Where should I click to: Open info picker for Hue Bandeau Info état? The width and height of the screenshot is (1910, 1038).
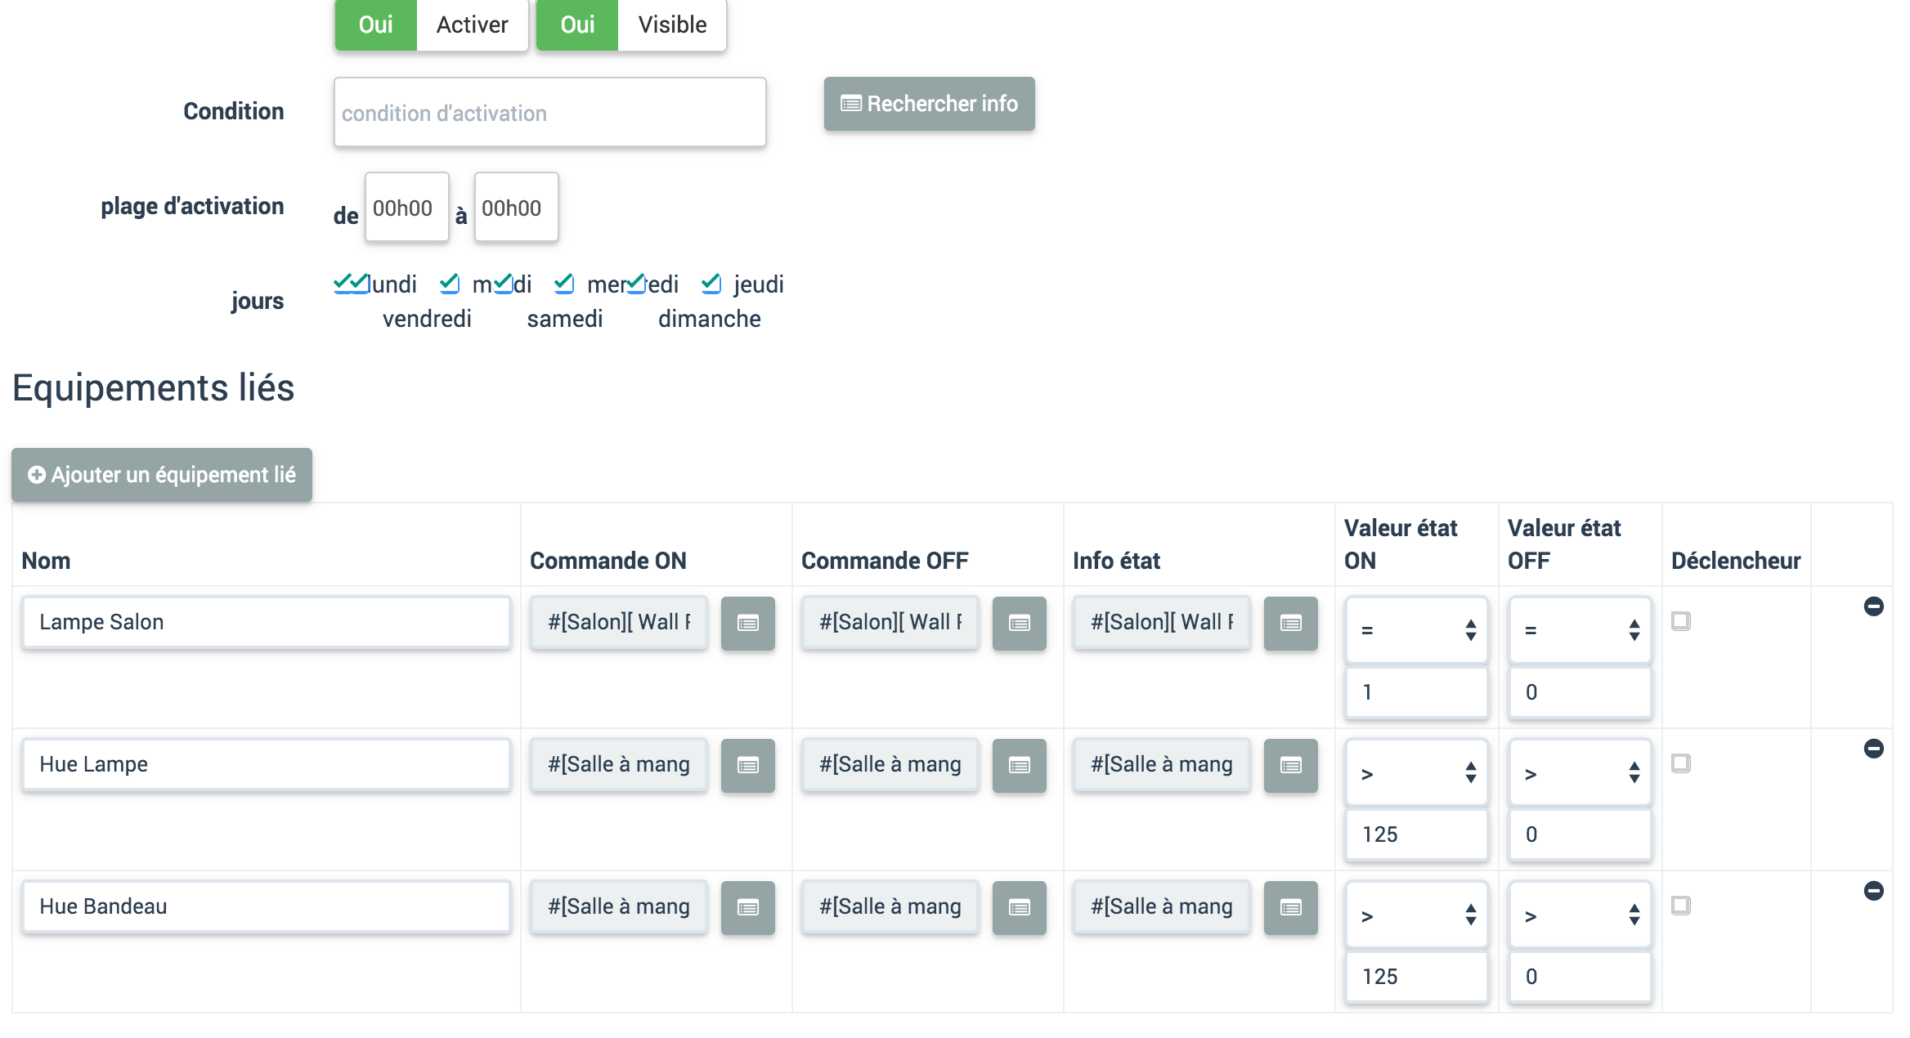[x=1290, y=908]
